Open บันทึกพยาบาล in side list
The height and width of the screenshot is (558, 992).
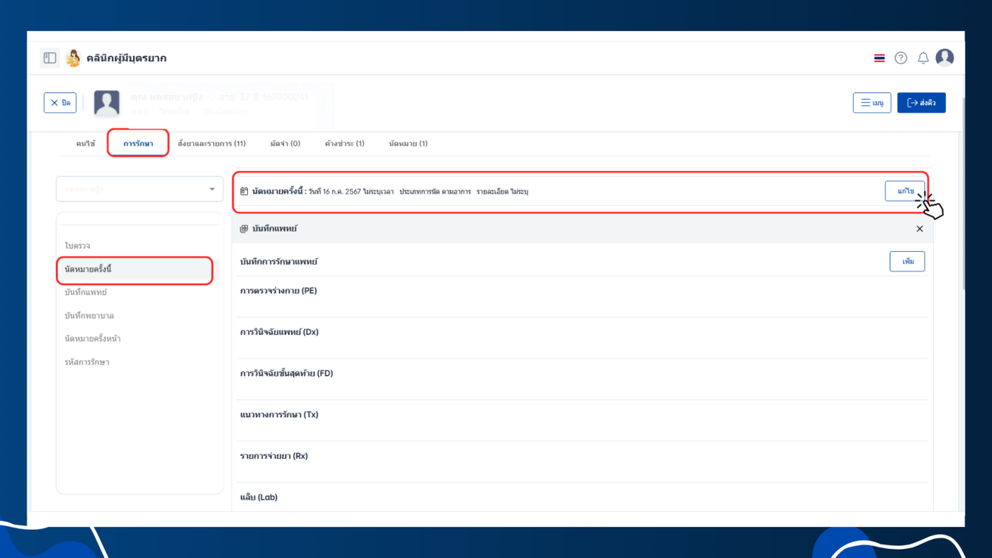tap(89, 316)
